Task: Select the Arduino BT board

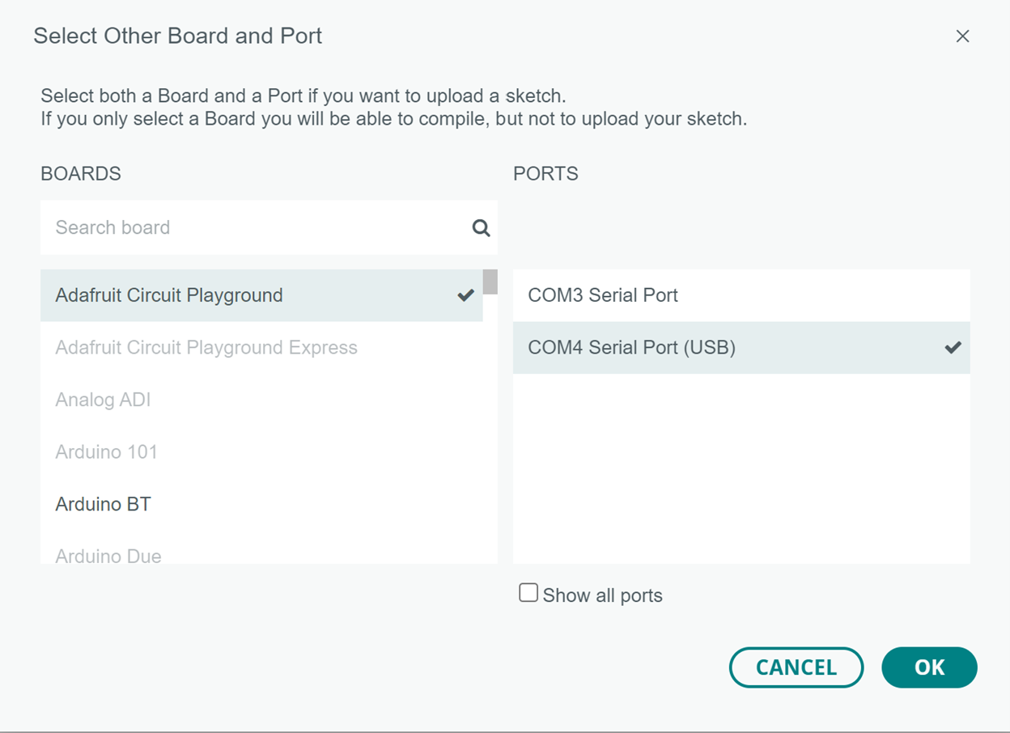Action: point(261,504)
